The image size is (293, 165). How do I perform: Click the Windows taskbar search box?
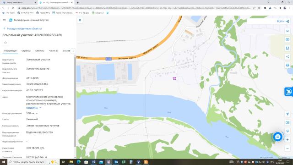tap(33, 162)
